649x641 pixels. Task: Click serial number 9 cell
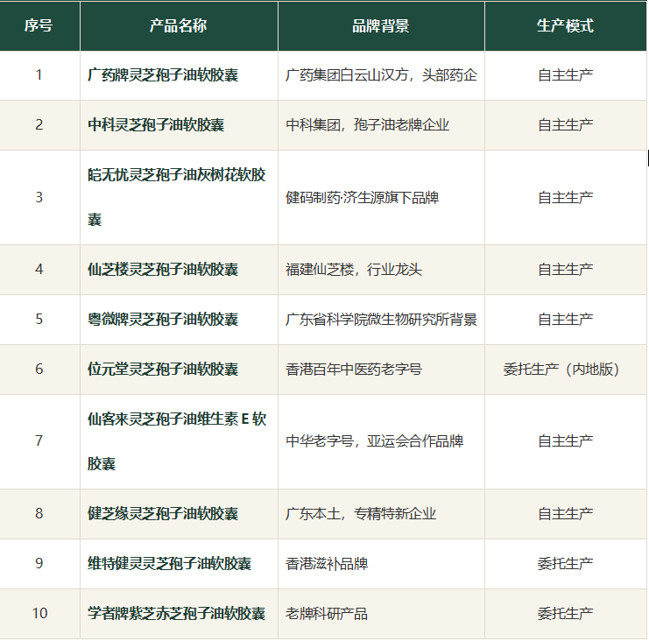click(39, 564)
